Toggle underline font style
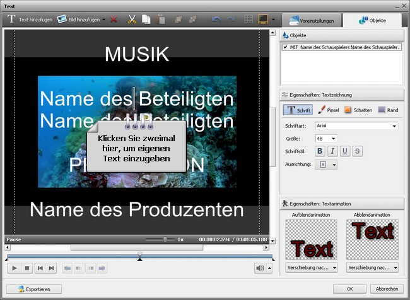 click(x=345, y=151)
